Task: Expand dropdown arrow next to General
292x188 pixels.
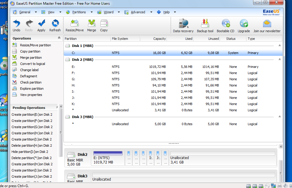Action: tap(36, 12)
